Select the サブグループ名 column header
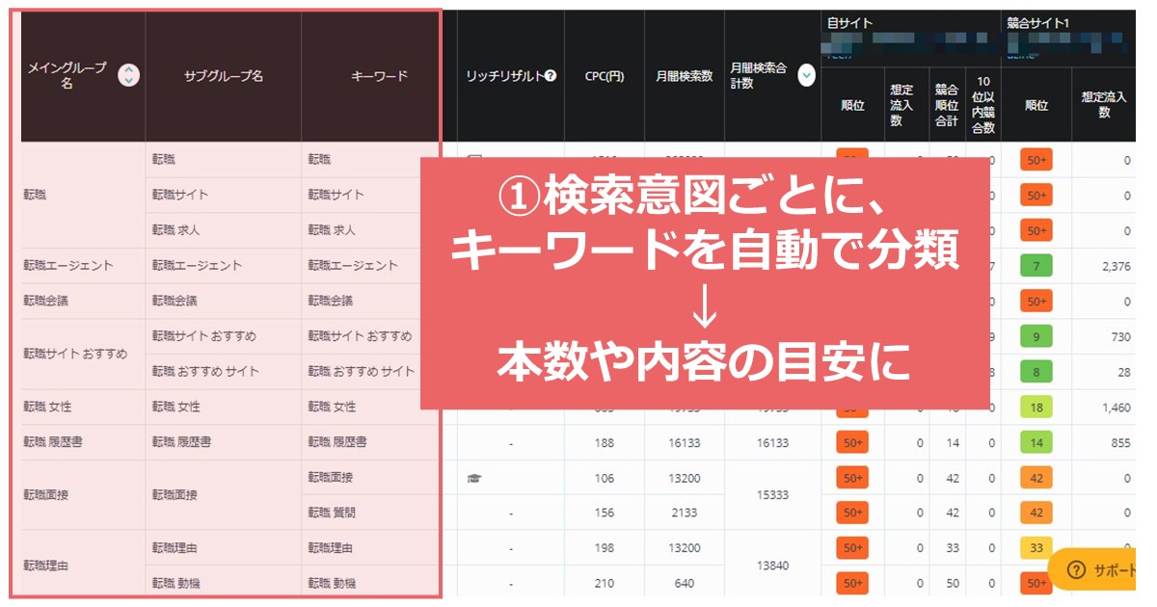 [223, 76]
